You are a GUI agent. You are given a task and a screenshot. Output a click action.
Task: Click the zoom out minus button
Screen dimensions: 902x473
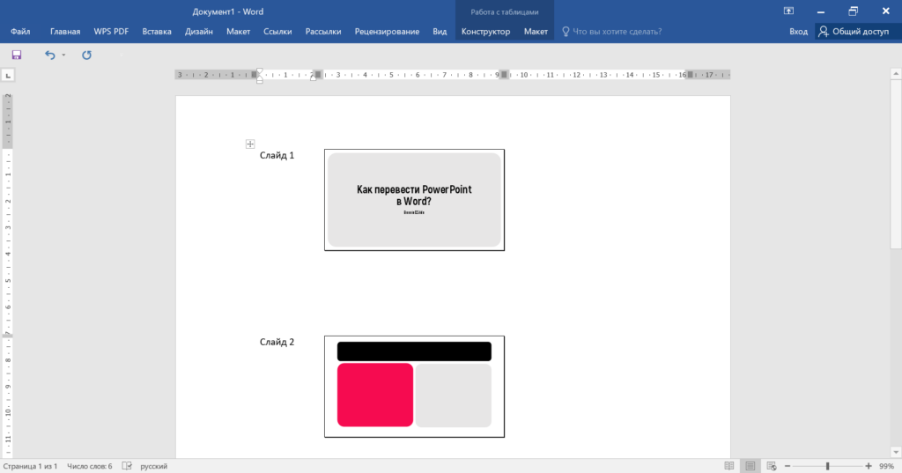click(787, 466)
